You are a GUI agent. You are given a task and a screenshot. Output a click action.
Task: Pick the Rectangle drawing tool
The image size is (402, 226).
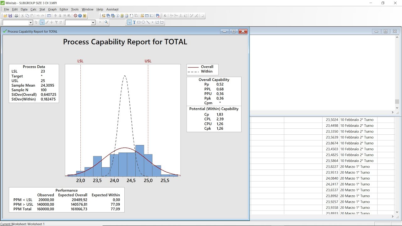[139, 22]
